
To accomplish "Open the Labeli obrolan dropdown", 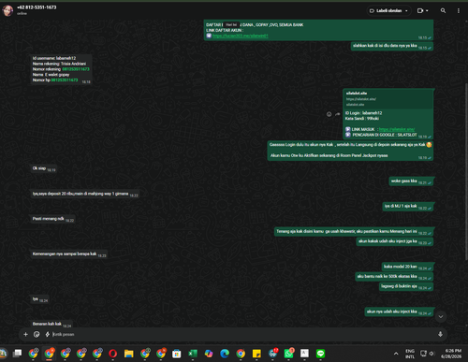I will [x=388, y=10].
